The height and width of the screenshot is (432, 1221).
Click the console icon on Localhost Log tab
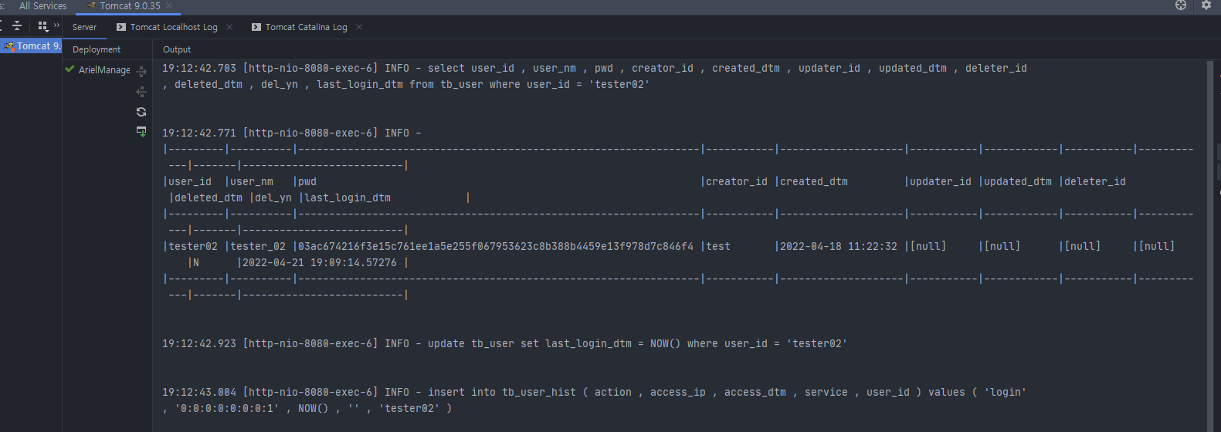tap(121, 27)
